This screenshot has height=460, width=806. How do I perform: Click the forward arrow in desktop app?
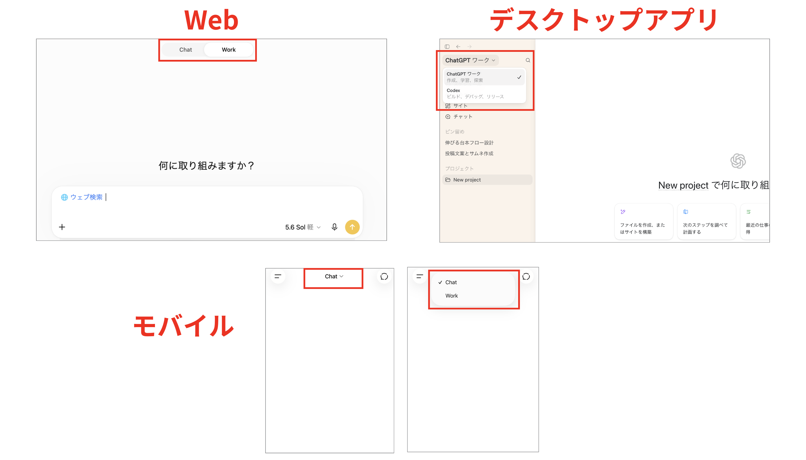pos(469,46)
